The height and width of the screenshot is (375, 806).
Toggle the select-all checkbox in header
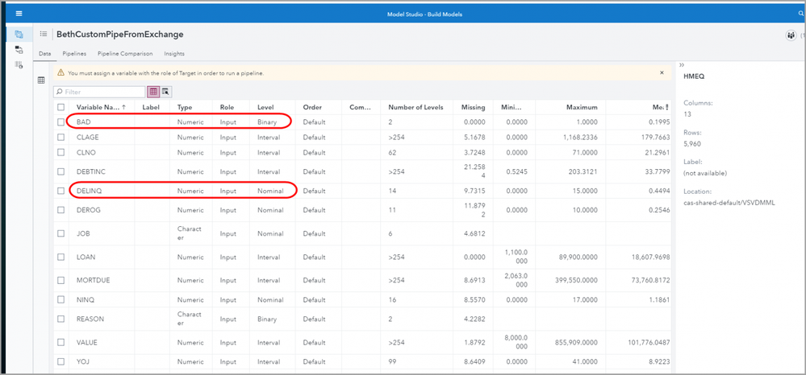61,107
